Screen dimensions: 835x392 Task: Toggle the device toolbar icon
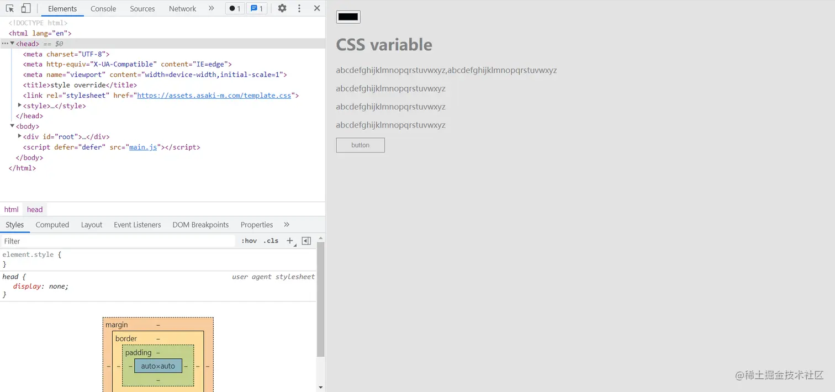[25, 8]
